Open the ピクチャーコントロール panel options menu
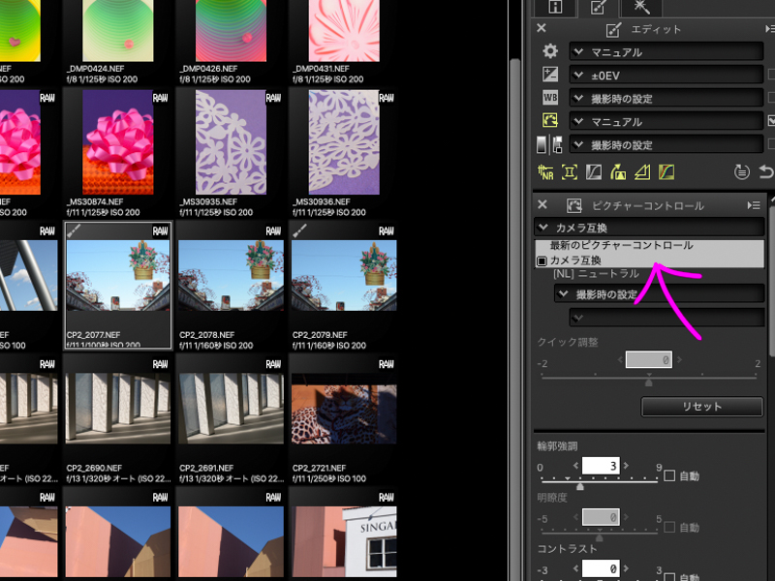 tap(754, 205)
